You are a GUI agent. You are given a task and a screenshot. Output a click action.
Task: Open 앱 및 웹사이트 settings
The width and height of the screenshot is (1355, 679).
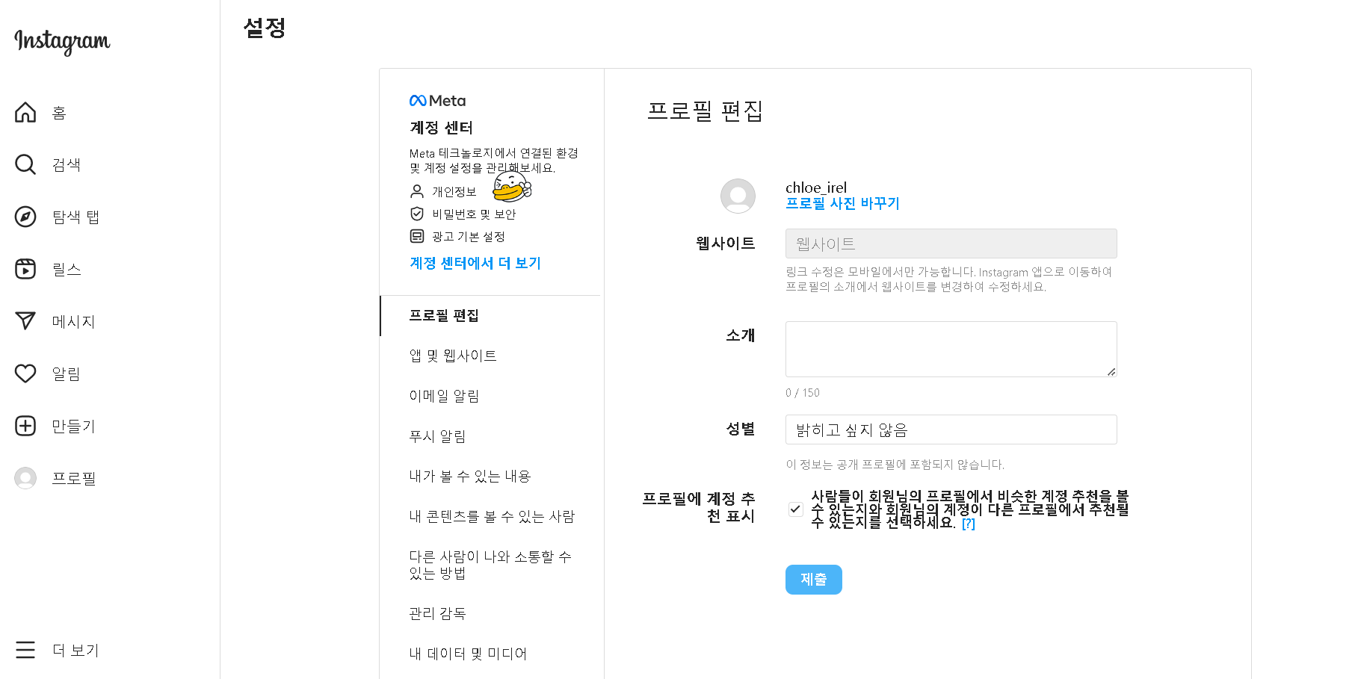pos(453,356)
